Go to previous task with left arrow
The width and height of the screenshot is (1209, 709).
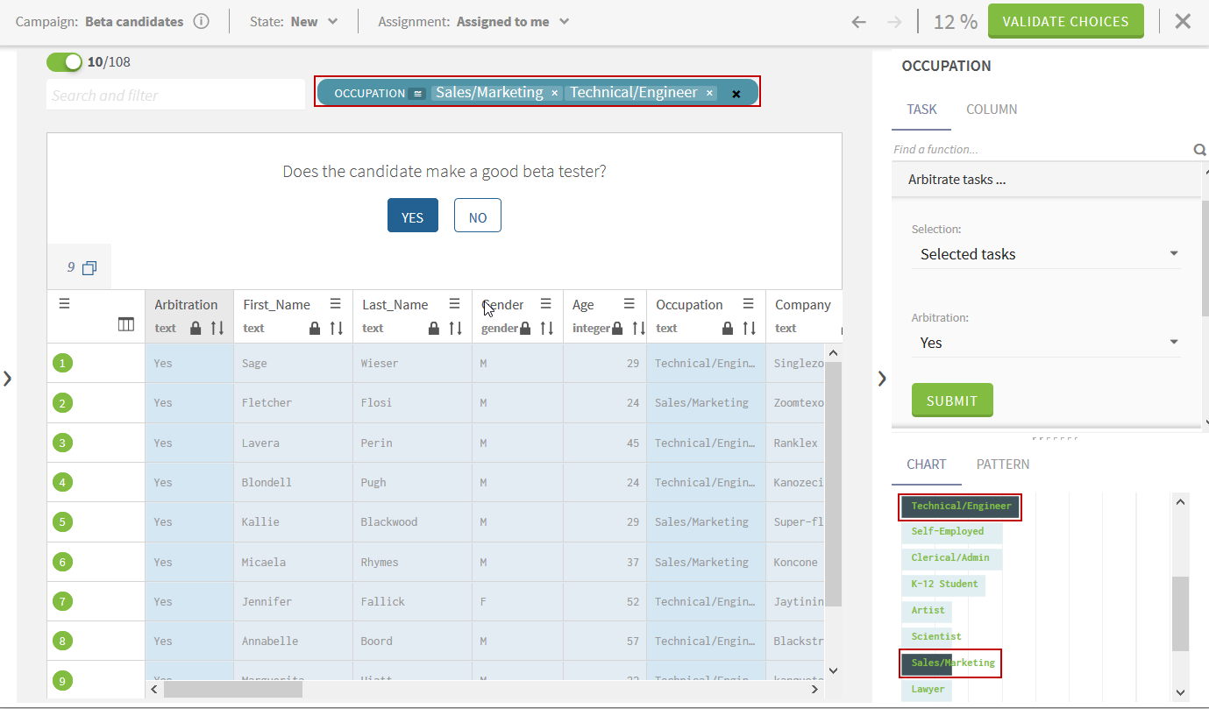tap(858, 22)
